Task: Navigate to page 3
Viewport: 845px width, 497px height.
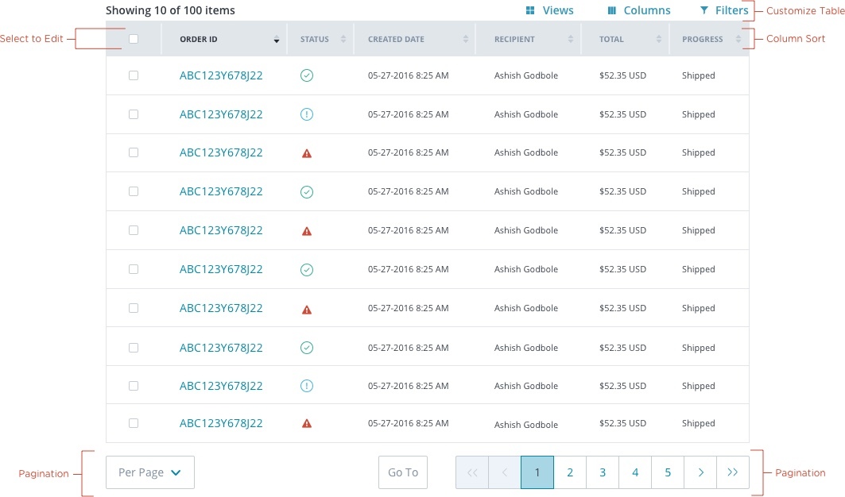Action: [x=603, y=472]
